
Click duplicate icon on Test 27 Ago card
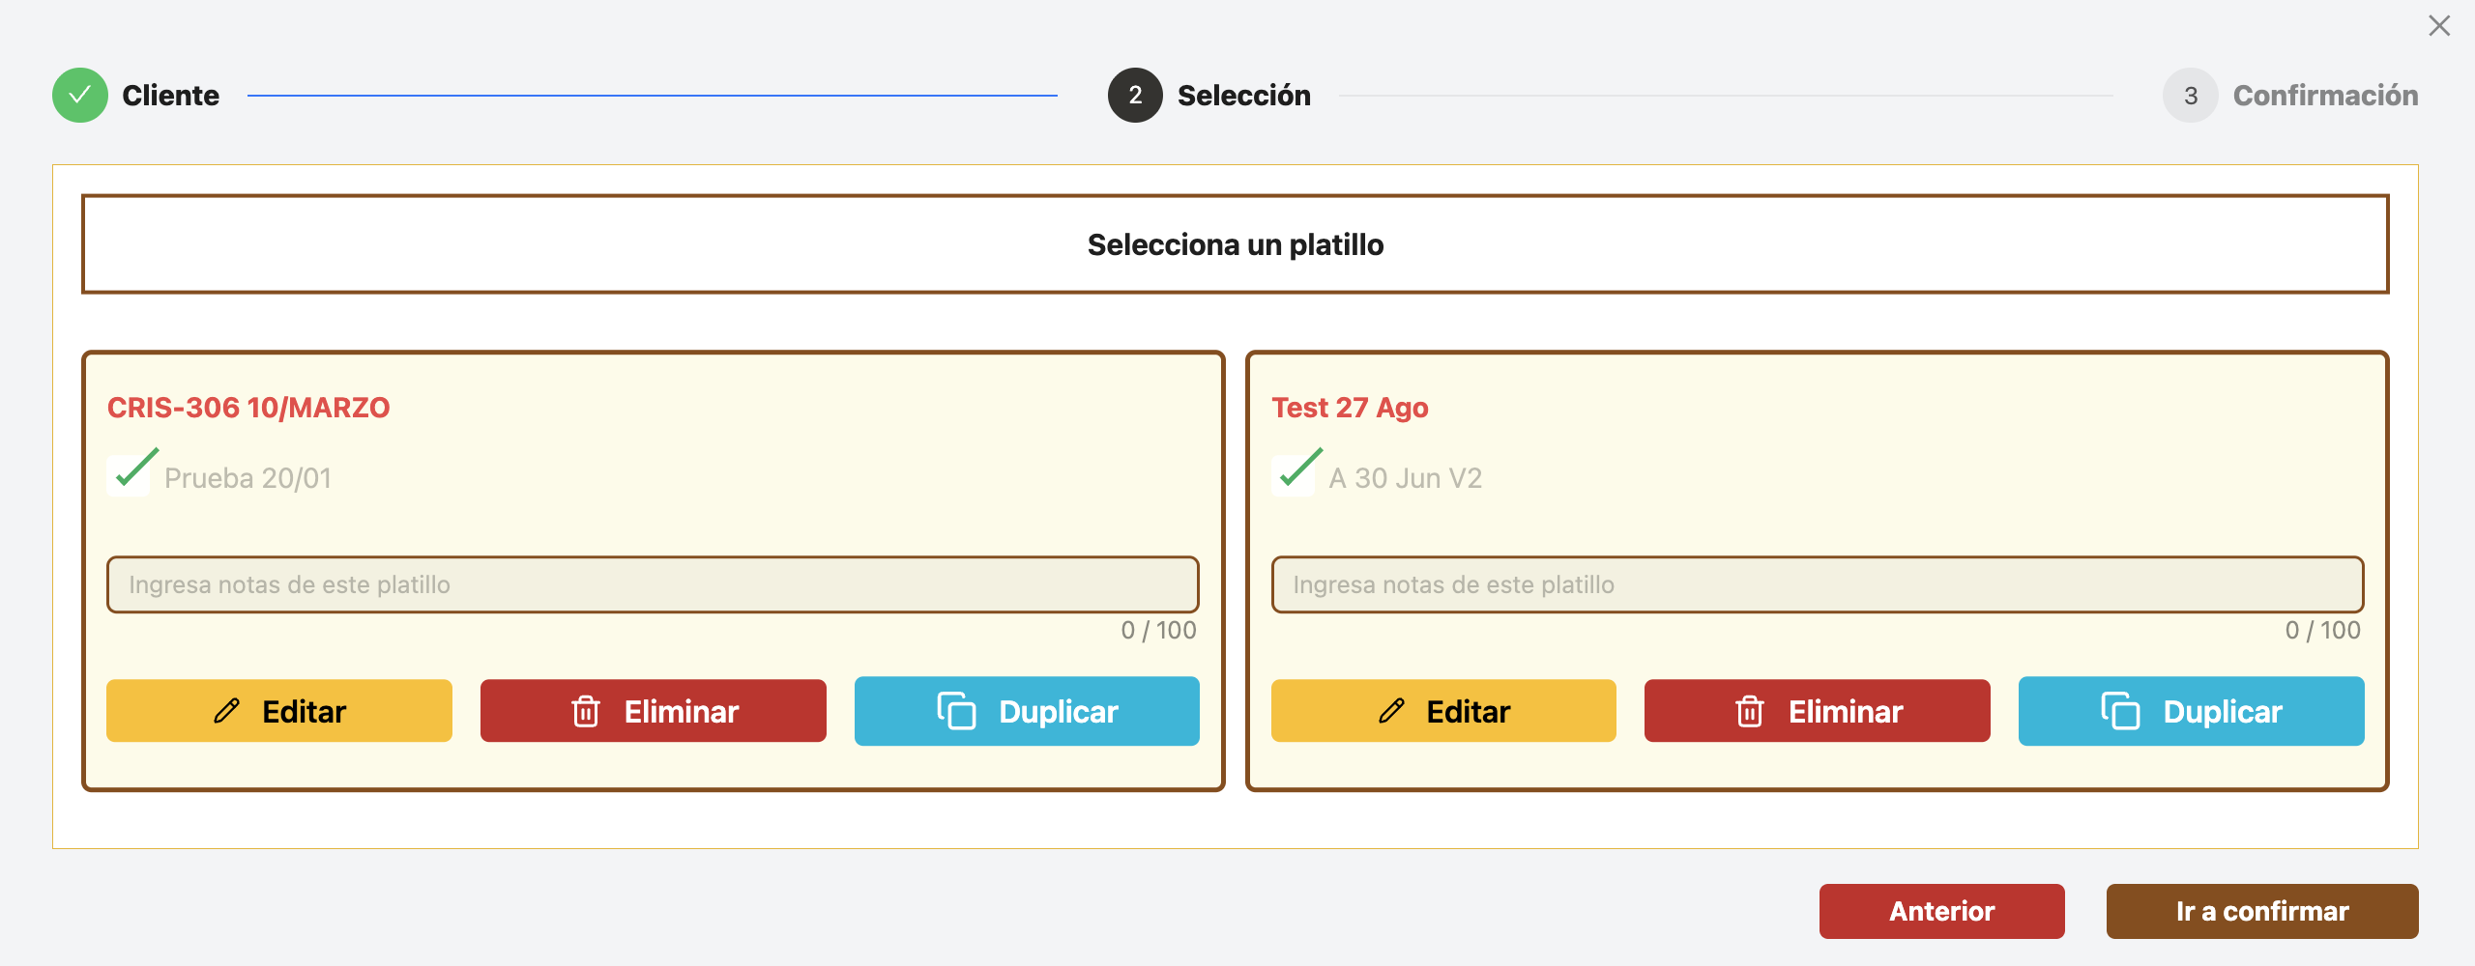2120,711
